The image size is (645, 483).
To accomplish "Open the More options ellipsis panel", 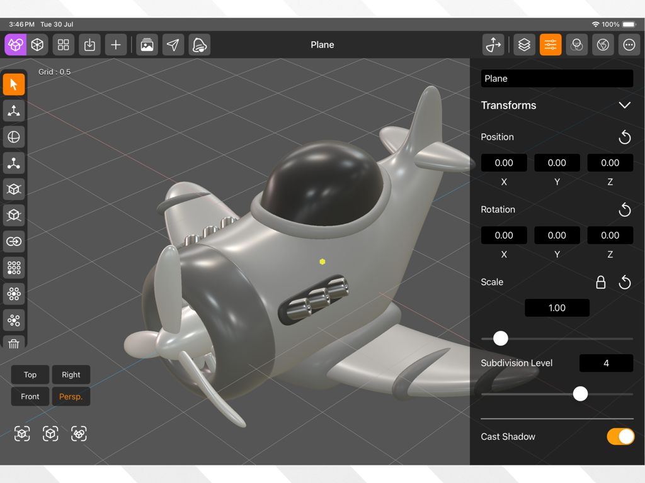I will click(629, 45).
